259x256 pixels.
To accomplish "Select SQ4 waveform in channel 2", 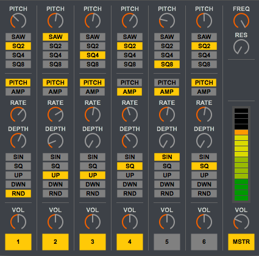I will tap(55, 55).
